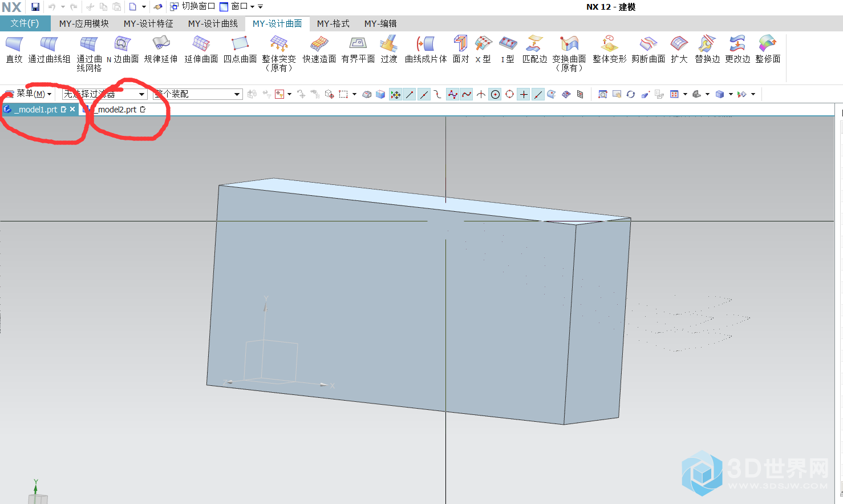
Task: Open the 整体变形 global deformation tool
Action: coord(609,50)
